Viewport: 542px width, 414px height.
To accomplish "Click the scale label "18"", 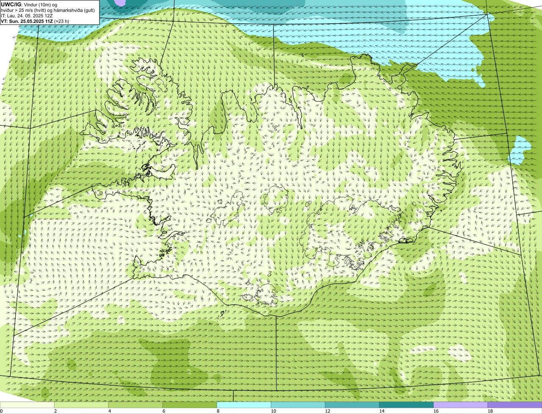I will 490,411.
